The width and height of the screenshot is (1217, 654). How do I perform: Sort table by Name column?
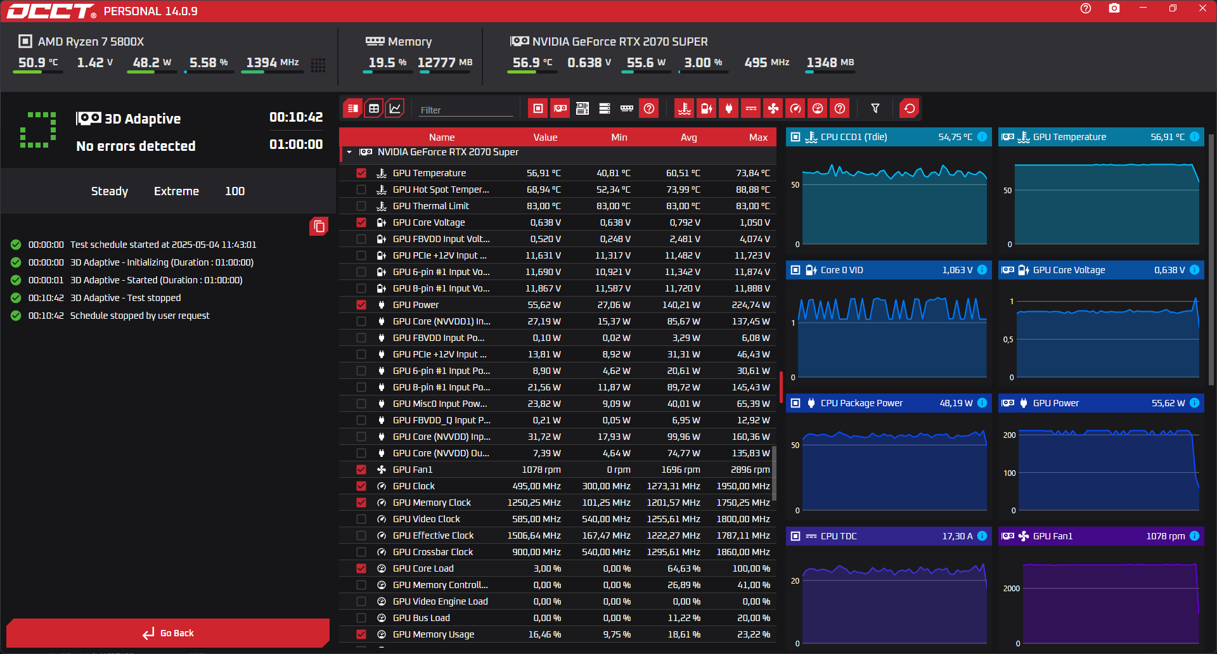pyautogui.click(x=442, y=137)
